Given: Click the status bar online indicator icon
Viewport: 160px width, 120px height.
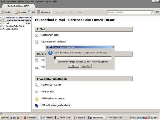Looking at the screenshot, I should [x=2, y=113].
